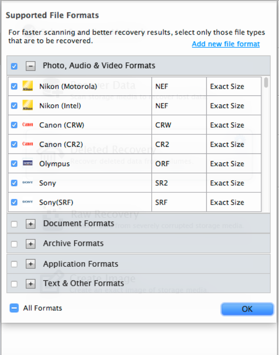Enable the Document Formats checkbox
The height and width of the screenshot is (355, 279).
pos(14,224)
